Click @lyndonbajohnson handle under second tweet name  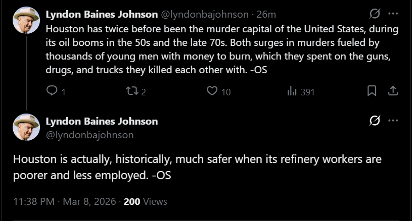(89, 135)
